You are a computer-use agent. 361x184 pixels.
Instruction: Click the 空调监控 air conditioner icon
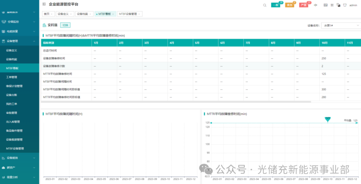[x=3, y=22]
